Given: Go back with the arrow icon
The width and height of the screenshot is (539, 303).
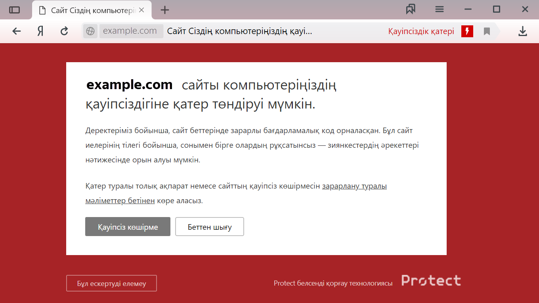Looking at the screenshot, I should [x=16, y=31].
